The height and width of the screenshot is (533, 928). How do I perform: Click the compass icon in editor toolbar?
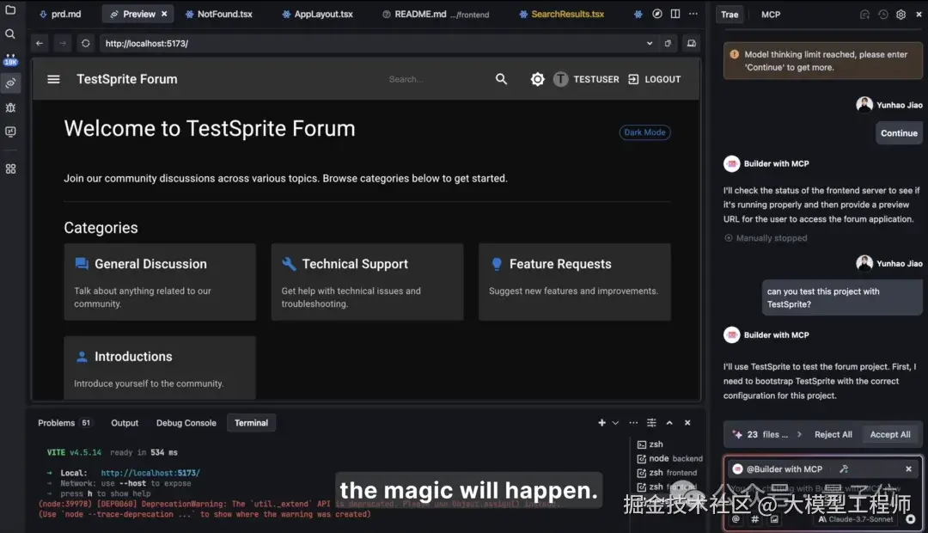pyautogui.click(x=657, y=14)
